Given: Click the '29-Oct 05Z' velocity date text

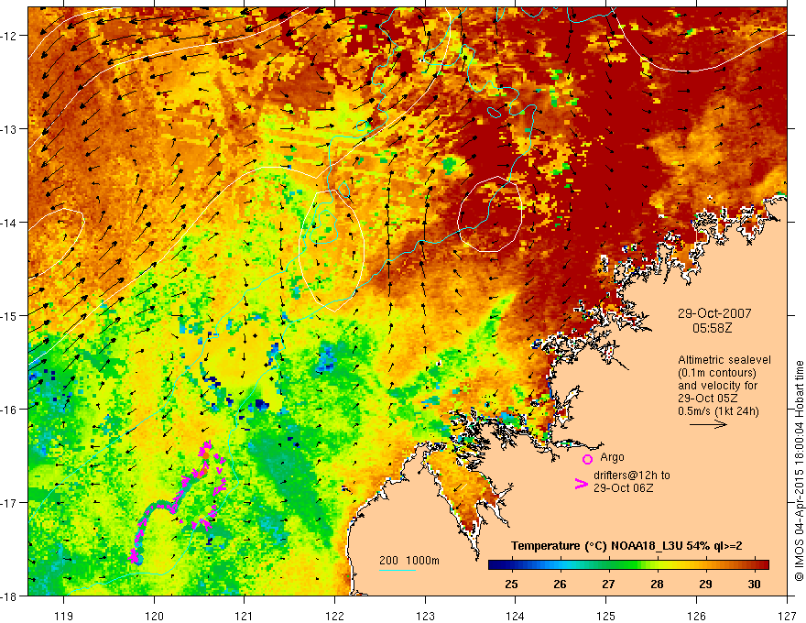Looking at the screenshot, I should pos(708,399).
